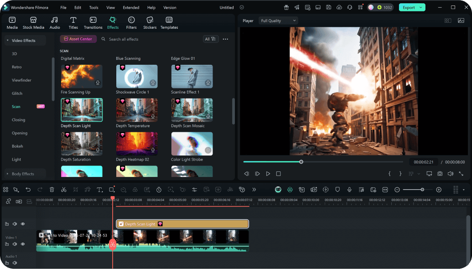The width and height of the screenshot is (472, 269).
Task: Zoom out the timeline with minus button
Action: pyautogui.click(x=397, y=190)
